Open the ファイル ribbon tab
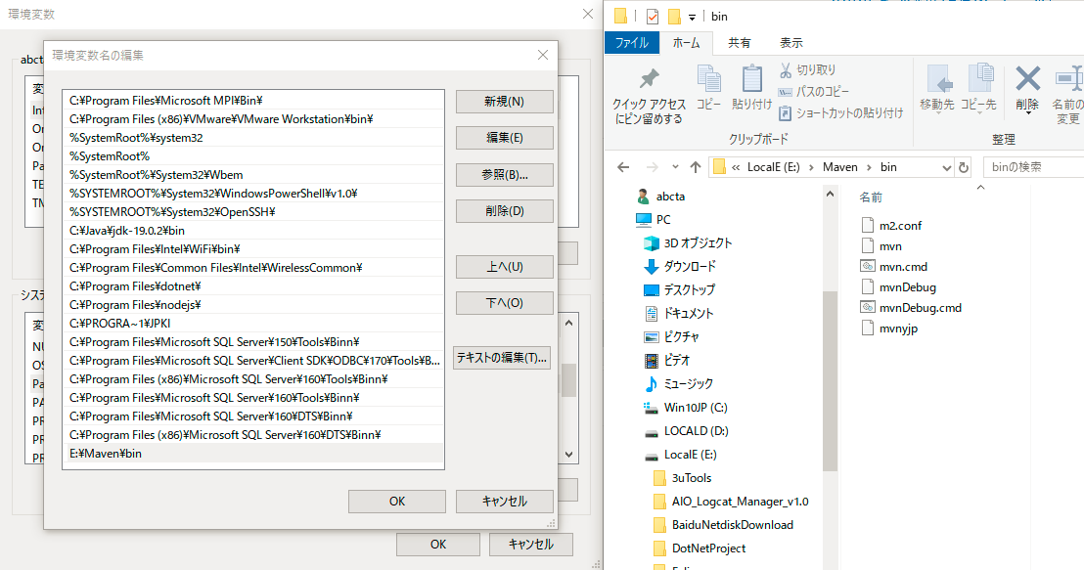 632,43
